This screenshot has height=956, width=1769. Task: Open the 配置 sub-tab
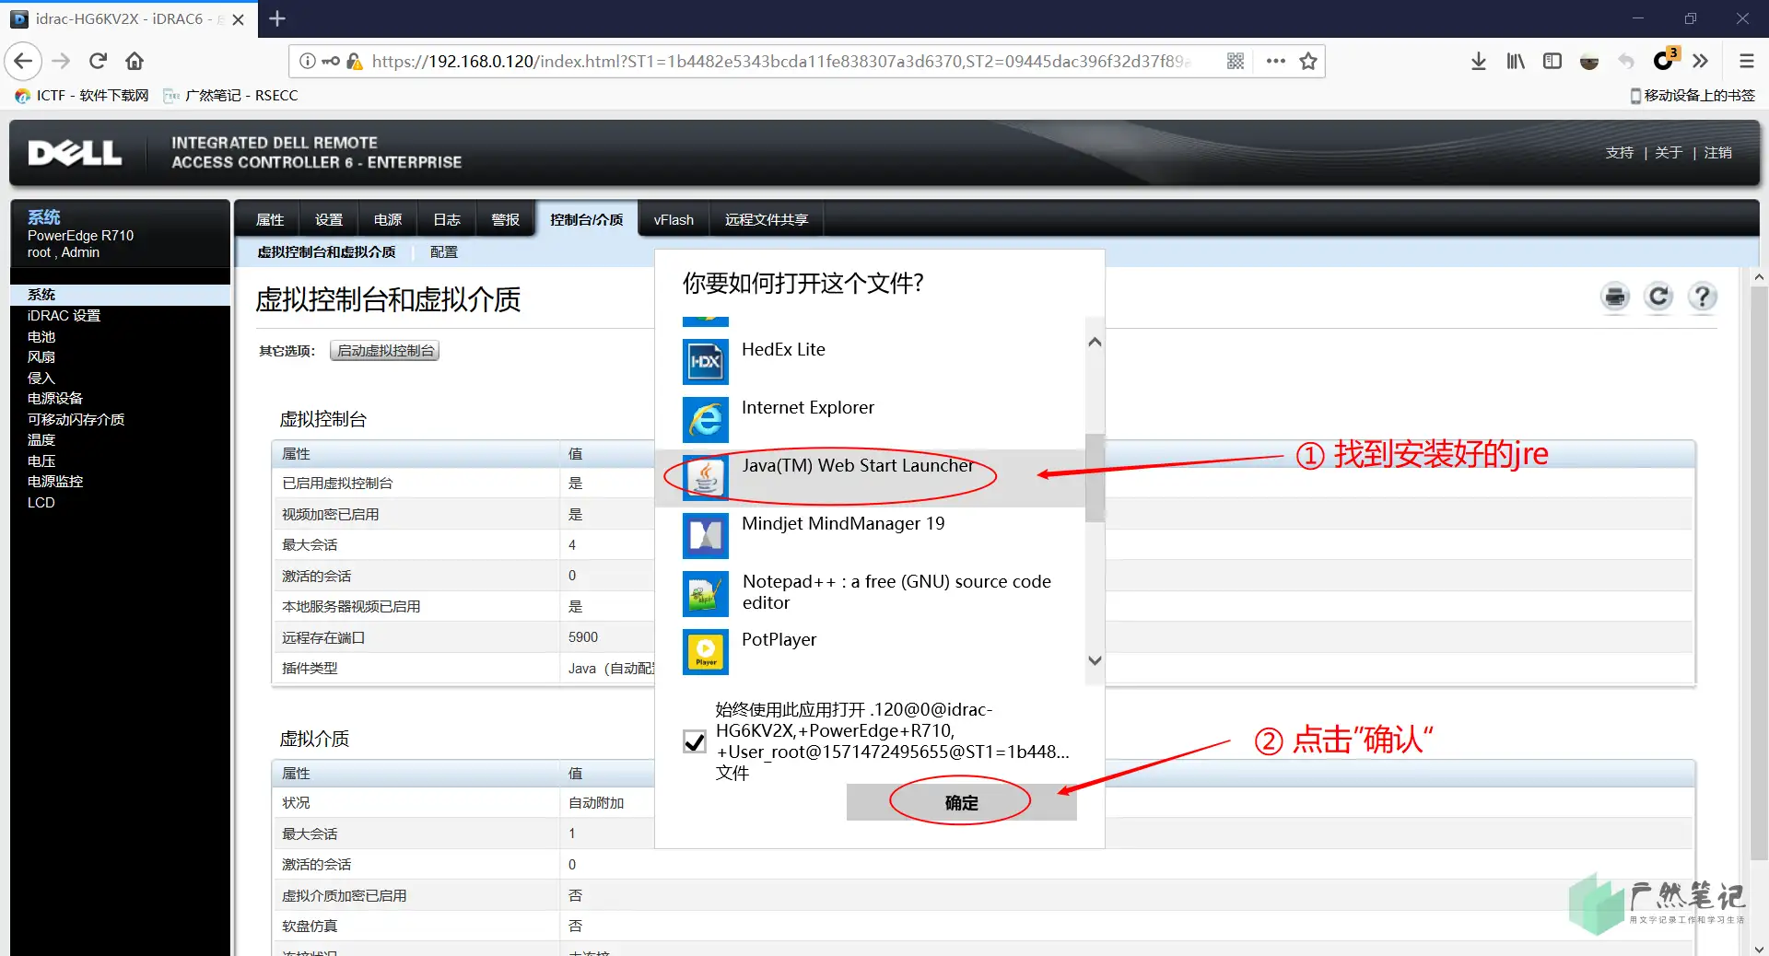(x=444, y=252)
